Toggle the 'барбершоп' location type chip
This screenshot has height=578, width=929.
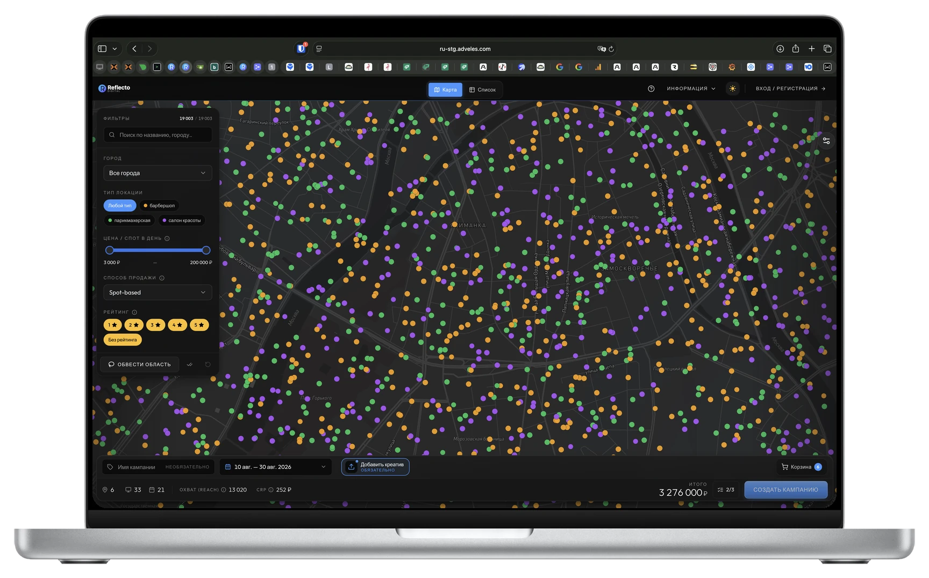pos(159,206)
